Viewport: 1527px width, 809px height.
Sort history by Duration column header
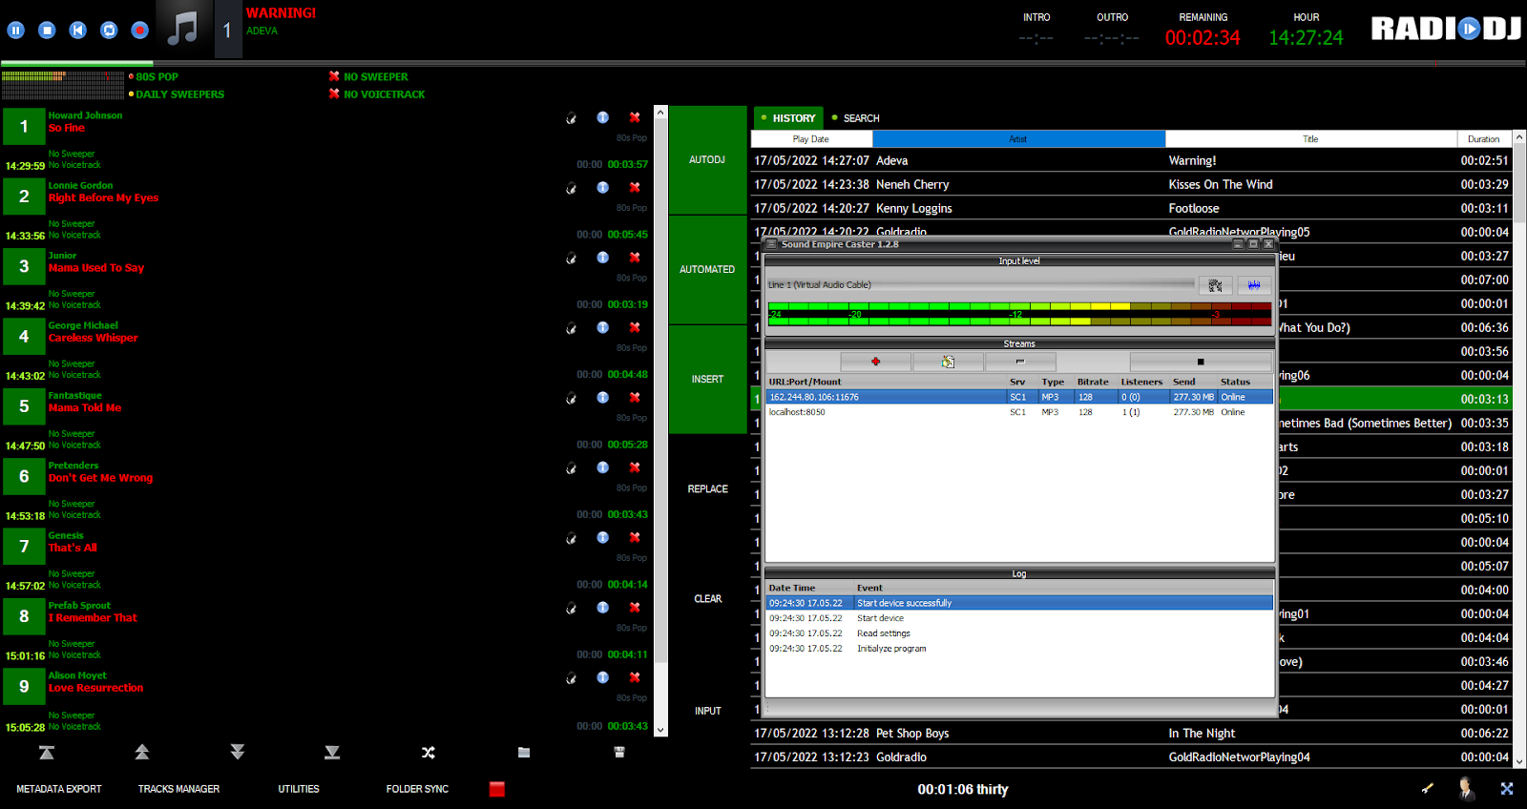tap(1484, 139)
